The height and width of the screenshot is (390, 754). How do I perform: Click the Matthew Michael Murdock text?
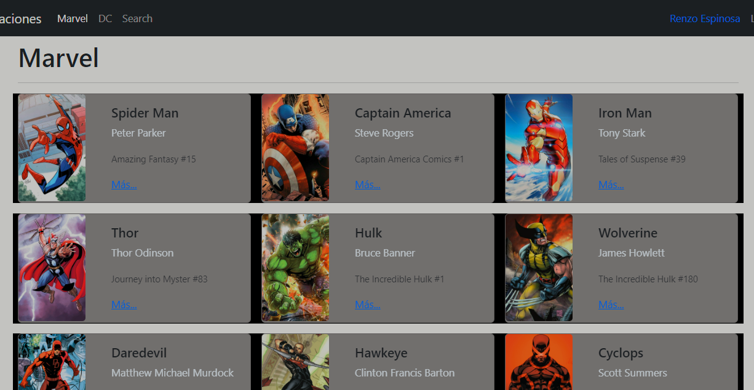click(x=172, y=373)
